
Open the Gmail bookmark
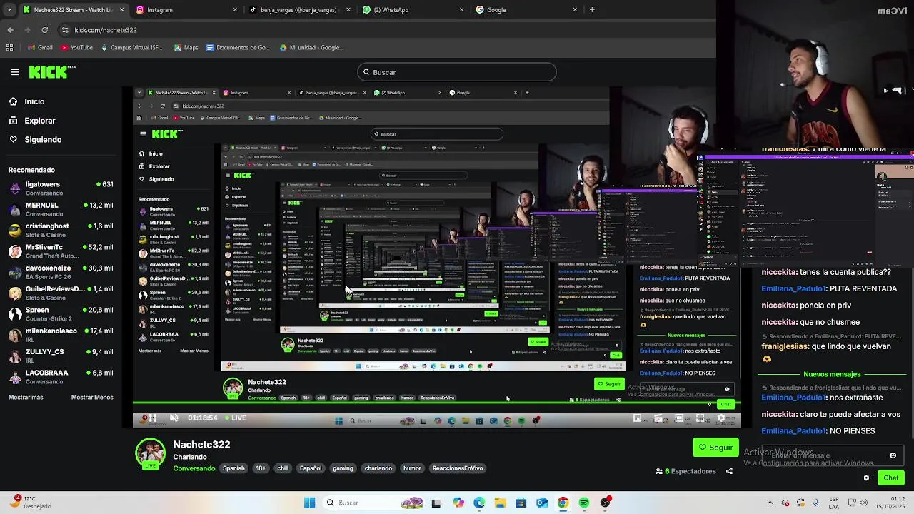tap(39, 48)
